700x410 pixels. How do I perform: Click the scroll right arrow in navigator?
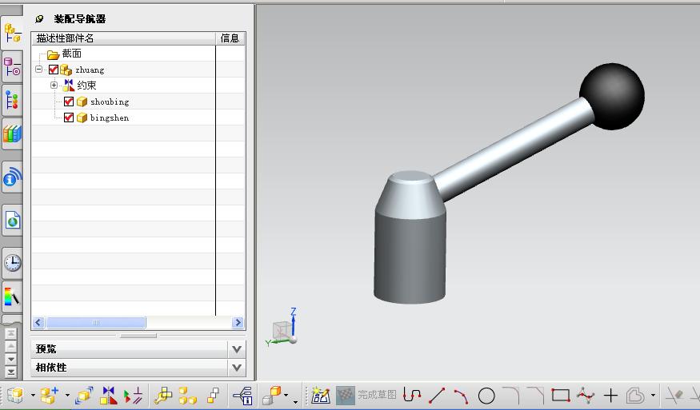(238, 323)
